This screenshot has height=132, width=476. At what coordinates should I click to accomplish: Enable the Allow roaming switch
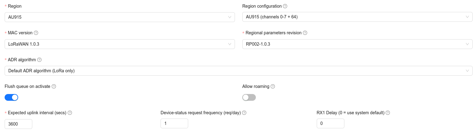point(249,97)
